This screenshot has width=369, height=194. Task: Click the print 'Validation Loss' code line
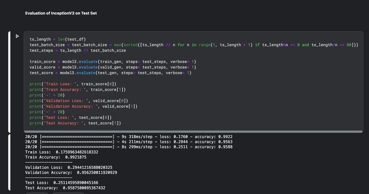point(79,101)
